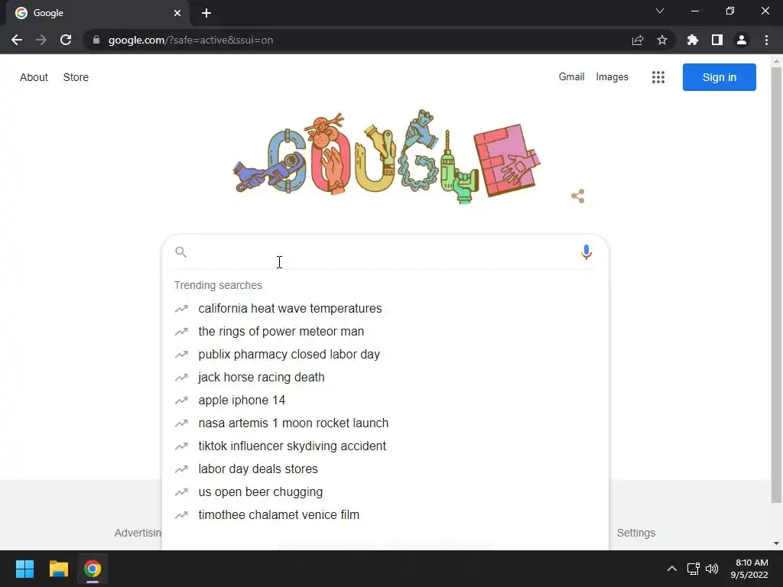The width and height of the screenshot is (783, 587).
Task: Show hidden system tray icons
Action: click(x=672, y=569)
